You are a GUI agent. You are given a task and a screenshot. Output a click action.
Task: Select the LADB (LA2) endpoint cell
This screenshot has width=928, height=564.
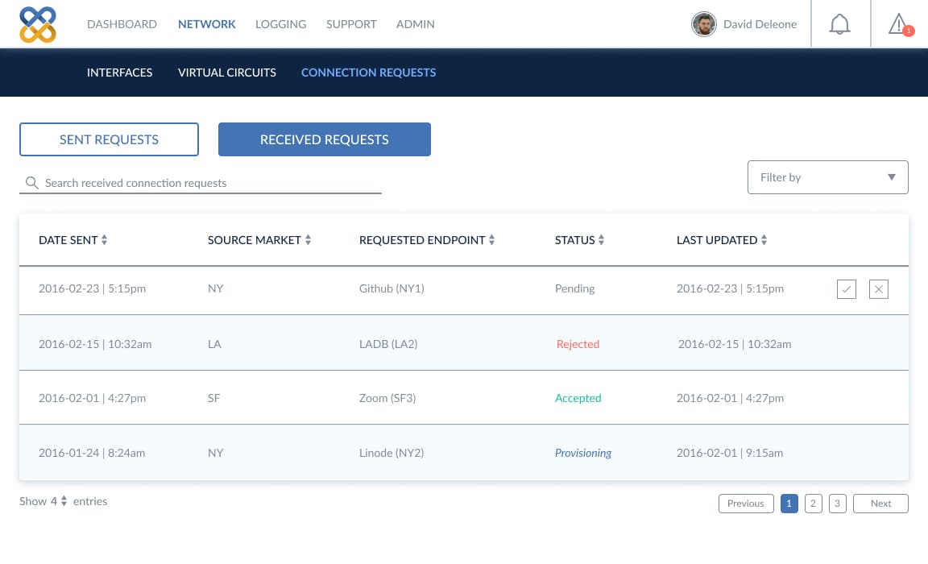[x=388, y=344]
